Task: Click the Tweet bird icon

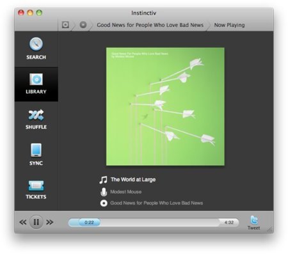Action: (x=254, y=220)
